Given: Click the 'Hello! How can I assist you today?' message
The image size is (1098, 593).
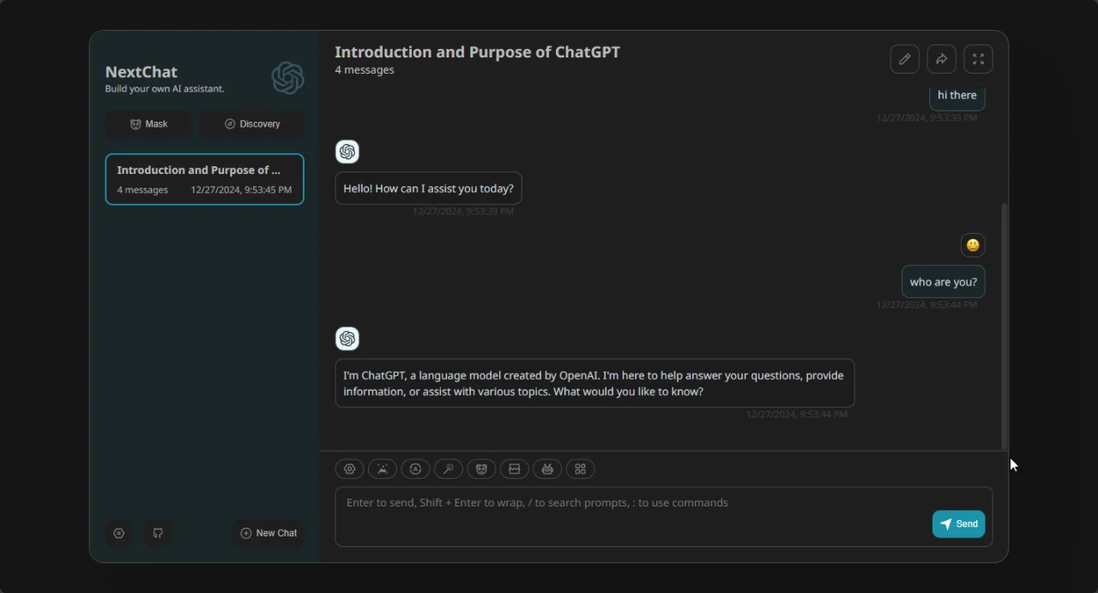Looking at the screenshot, I should pyautogui.click(x=428, y=189).
